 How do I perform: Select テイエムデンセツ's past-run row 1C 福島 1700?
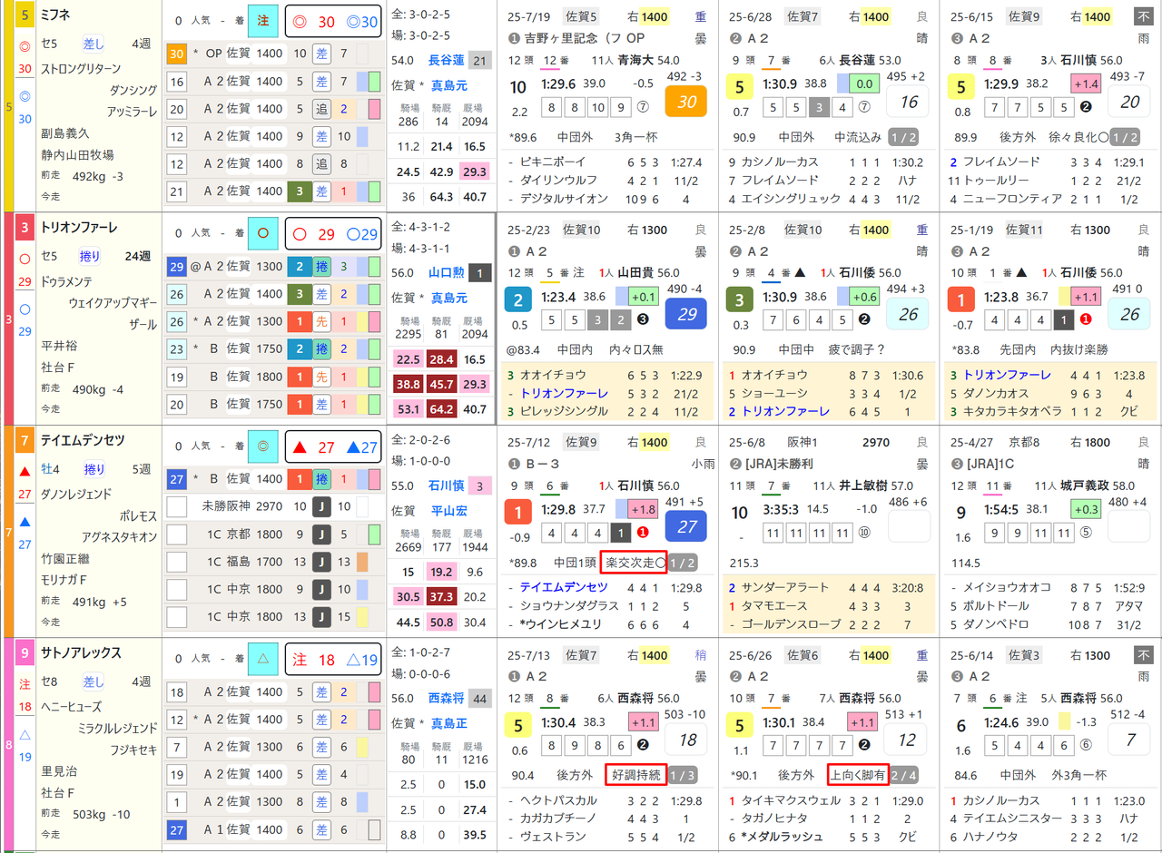tap(273, 562)
